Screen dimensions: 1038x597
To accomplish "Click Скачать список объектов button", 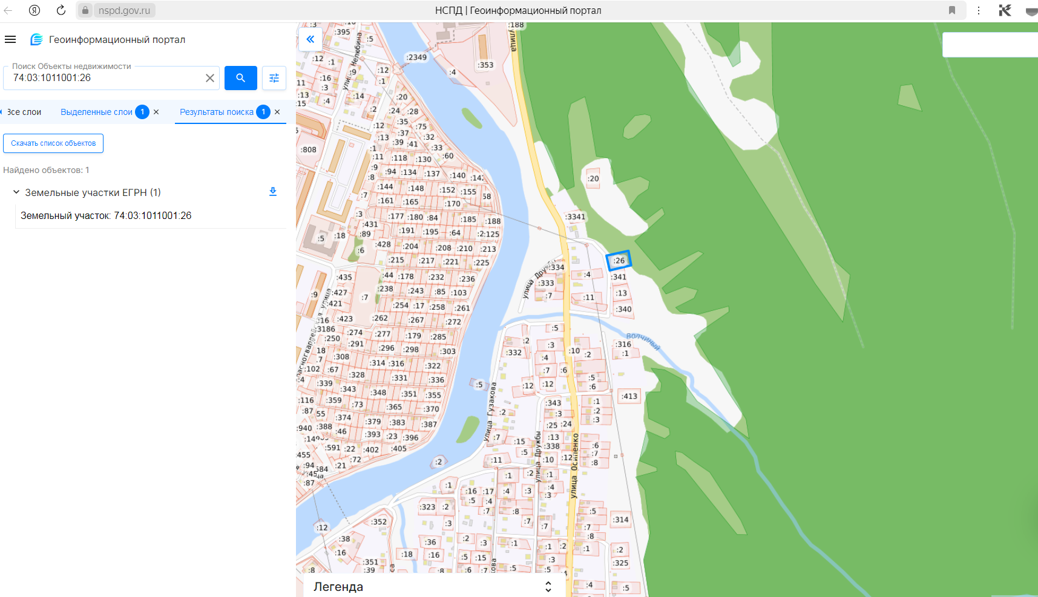I will coord(53,143).
